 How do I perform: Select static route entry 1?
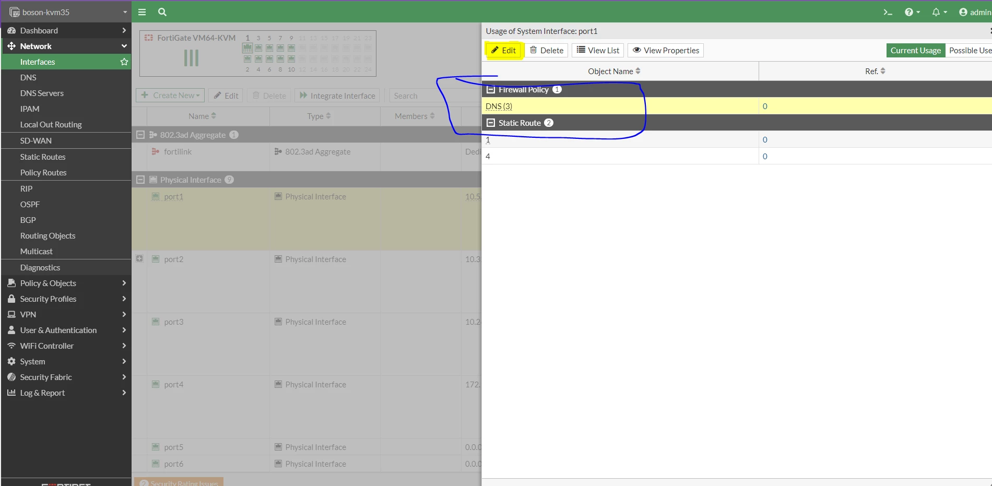pyautogui.click(x=737, y=139)
